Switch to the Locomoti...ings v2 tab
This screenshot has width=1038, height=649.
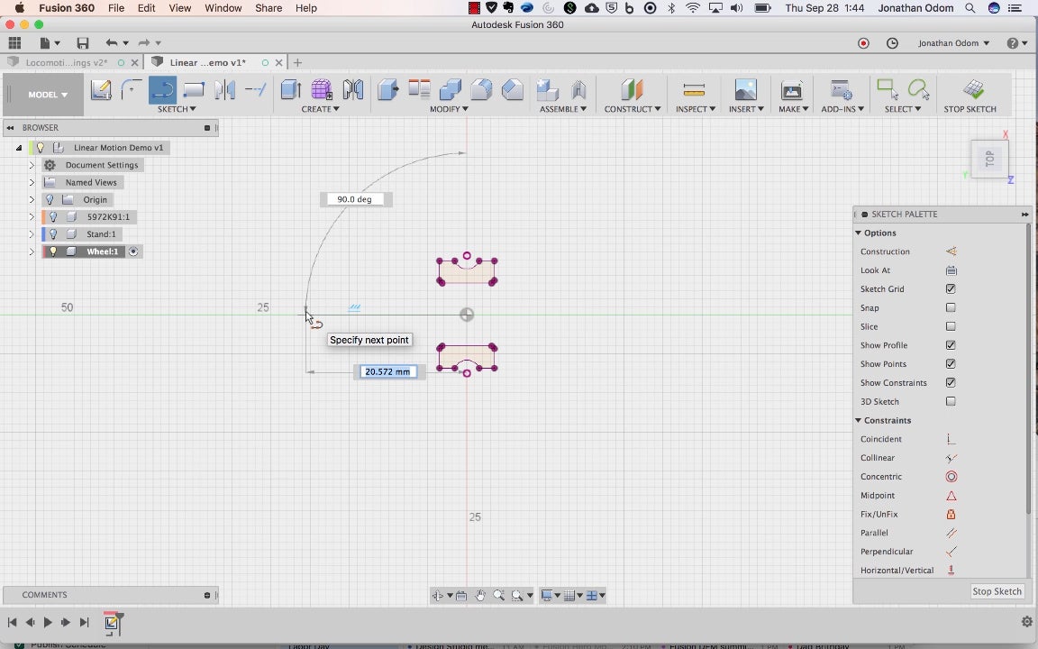[66, 63]
